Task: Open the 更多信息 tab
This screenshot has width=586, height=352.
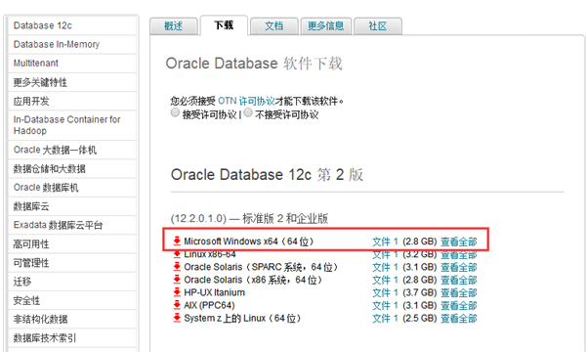Action: [x=325, y=26]
